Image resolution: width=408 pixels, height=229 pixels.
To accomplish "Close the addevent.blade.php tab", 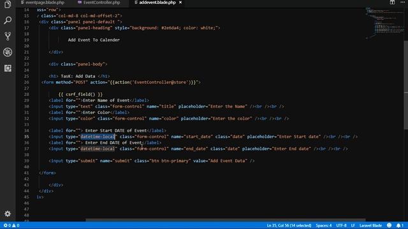I will point(180,3).
